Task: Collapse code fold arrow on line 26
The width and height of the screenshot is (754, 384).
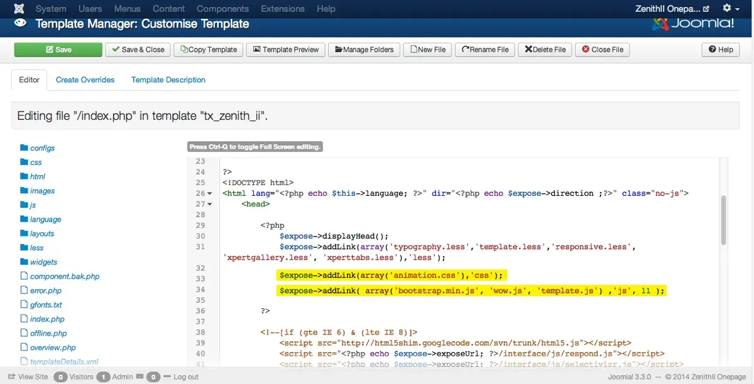Action: [x=210, y=194]
